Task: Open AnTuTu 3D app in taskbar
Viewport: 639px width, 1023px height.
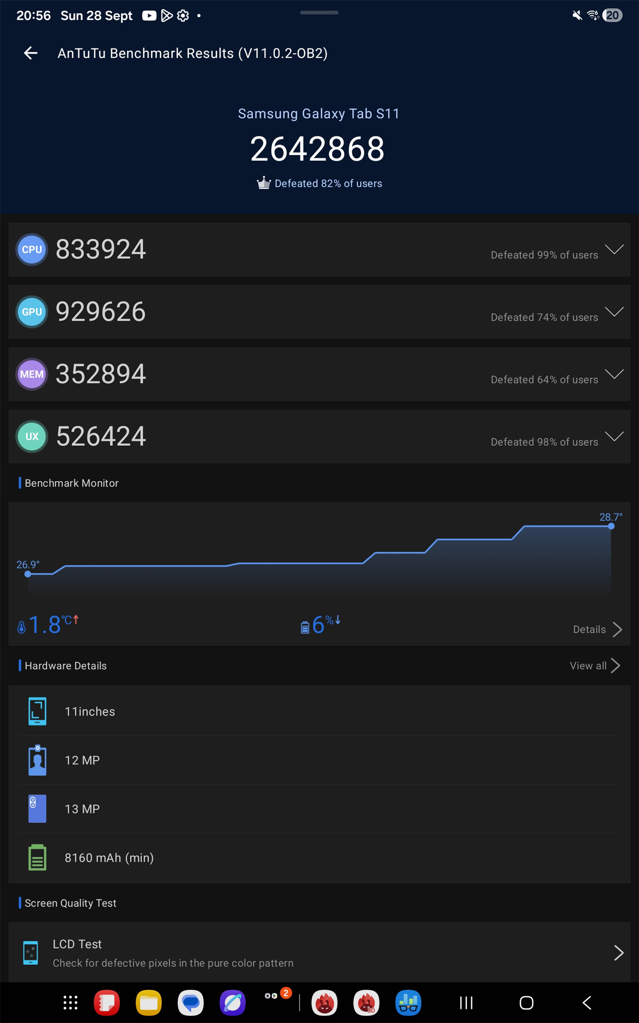Action: click(x=366, y=1003)
